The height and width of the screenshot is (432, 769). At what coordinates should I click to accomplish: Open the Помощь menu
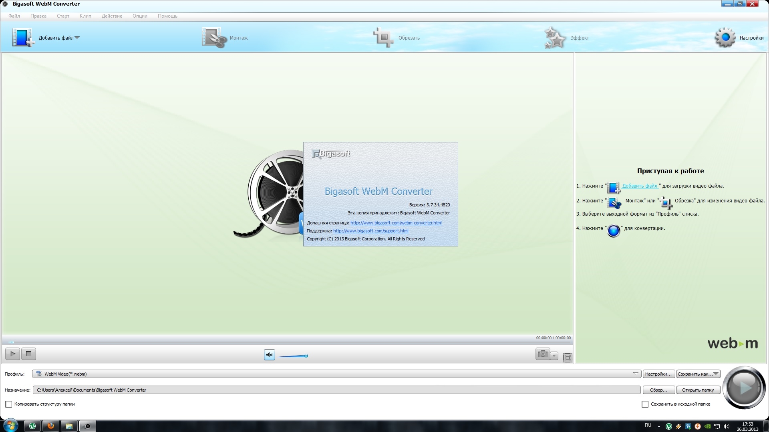pyautogui.click(x=167, y=16)
